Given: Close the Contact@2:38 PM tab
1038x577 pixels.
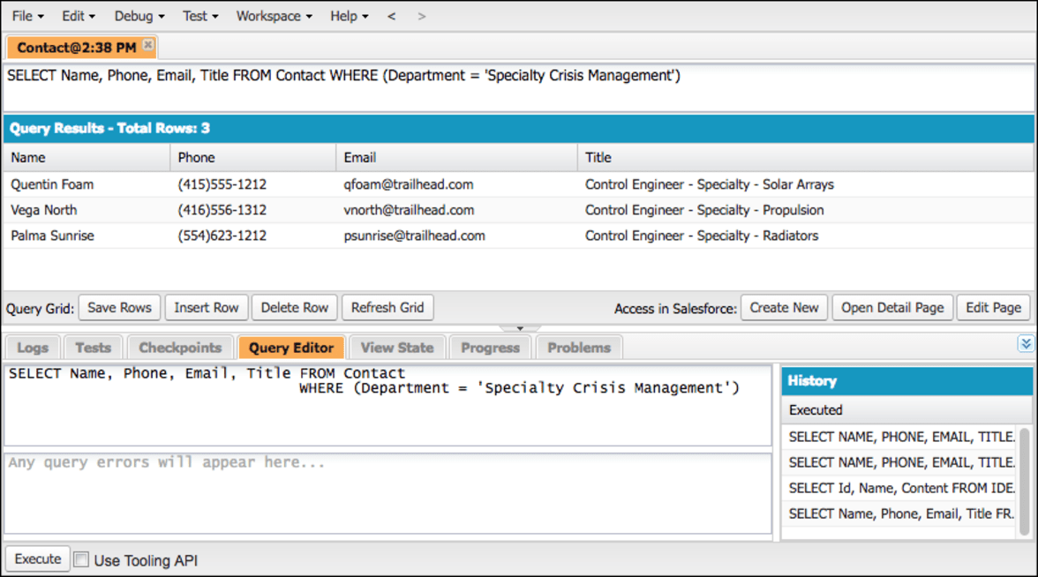Looking at the screenshot, I should click(x=148, y=45).
